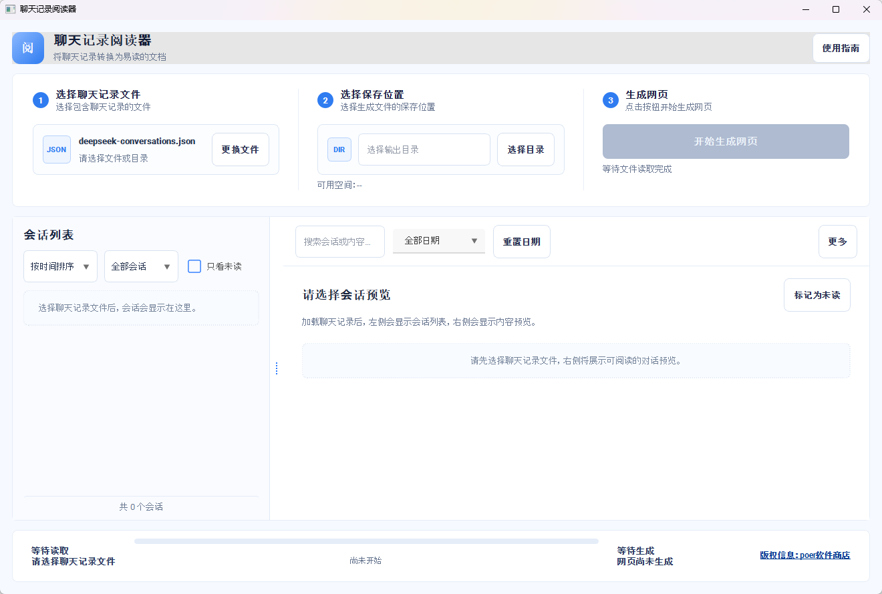Click the 开始生成网页 button
The width and height of the screenshot is (882, 594).
(726, 141)
